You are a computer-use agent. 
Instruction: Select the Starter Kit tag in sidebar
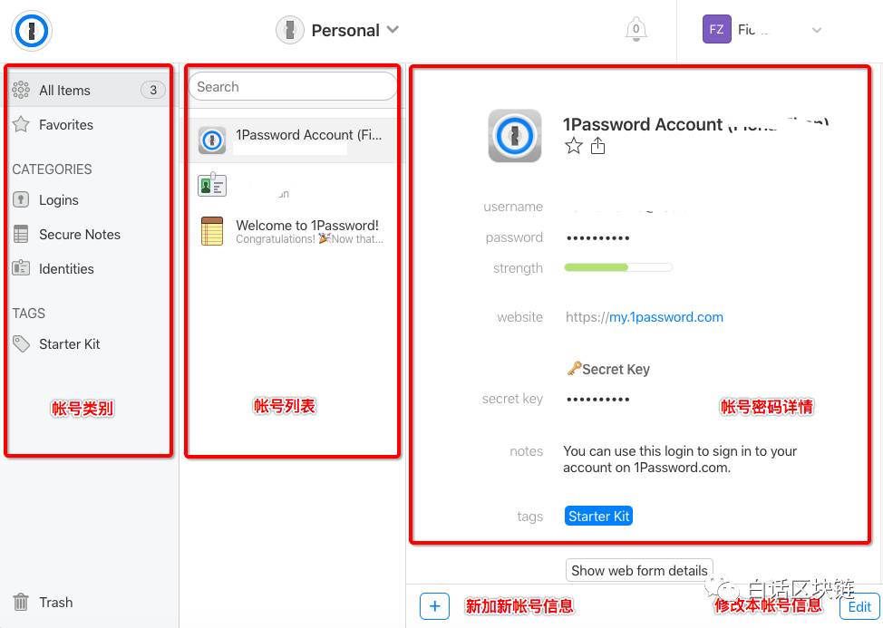pos(69,343)
